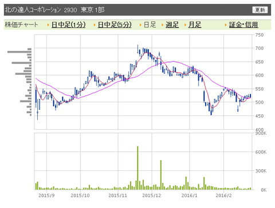Click the 2016/1 date label on axis
The width and height of the screenshot is (275, 208).
pos(190,195)
